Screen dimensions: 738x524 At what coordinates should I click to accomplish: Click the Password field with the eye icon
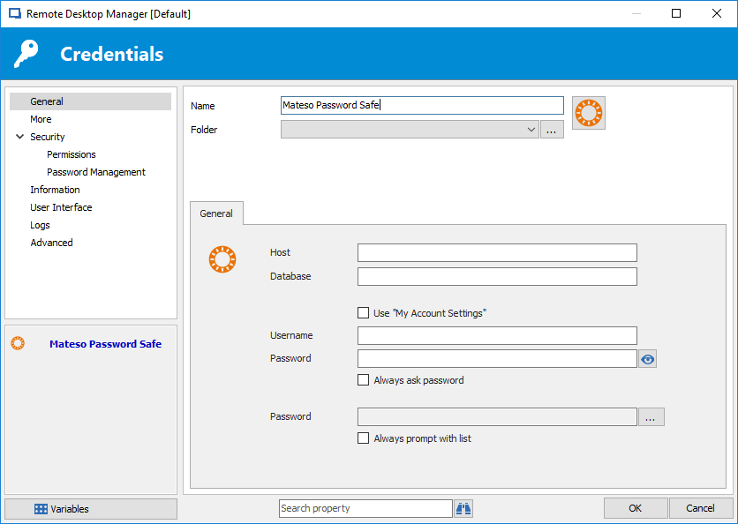[x=497, y=359]
